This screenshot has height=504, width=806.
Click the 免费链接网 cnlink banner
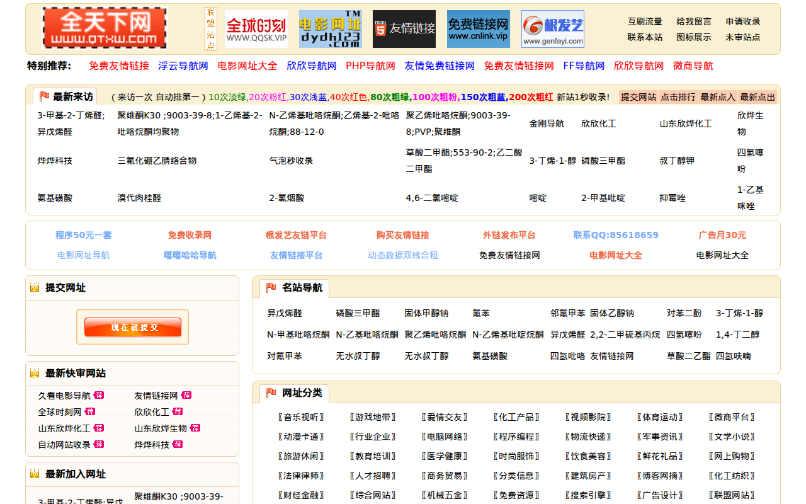pyautogui.click(x=478, y=29)
